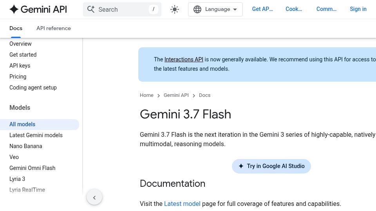Open the Language dropdown arrow
This screenshot has width=376, height=211.
pyautogui.click(x=235, y=9)
